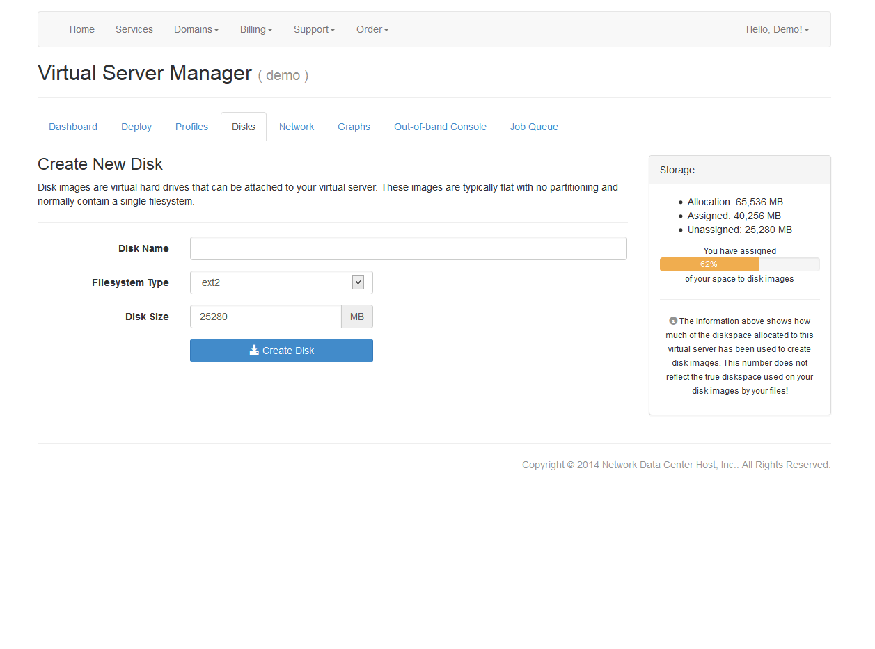The height and width of the screenshot is (649, 875).
Task: Expand the Billing dropdown menu
Action: point(256,29)
